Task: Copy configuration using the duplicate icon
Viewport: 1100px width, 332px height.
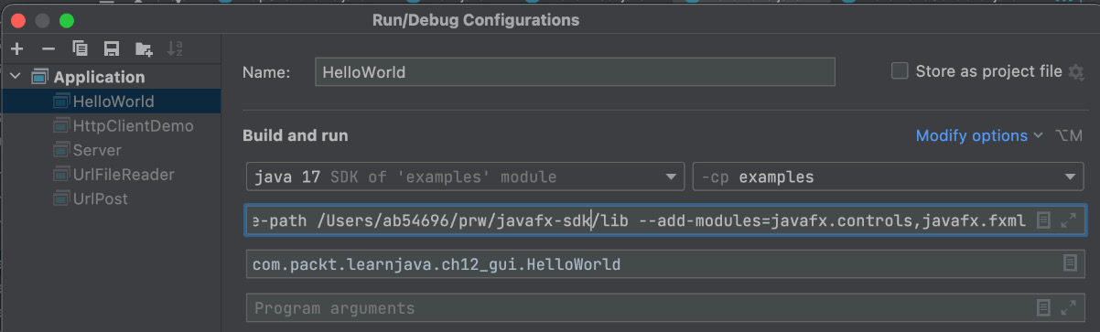Action: pyautogui.click(x=81, y=48)
